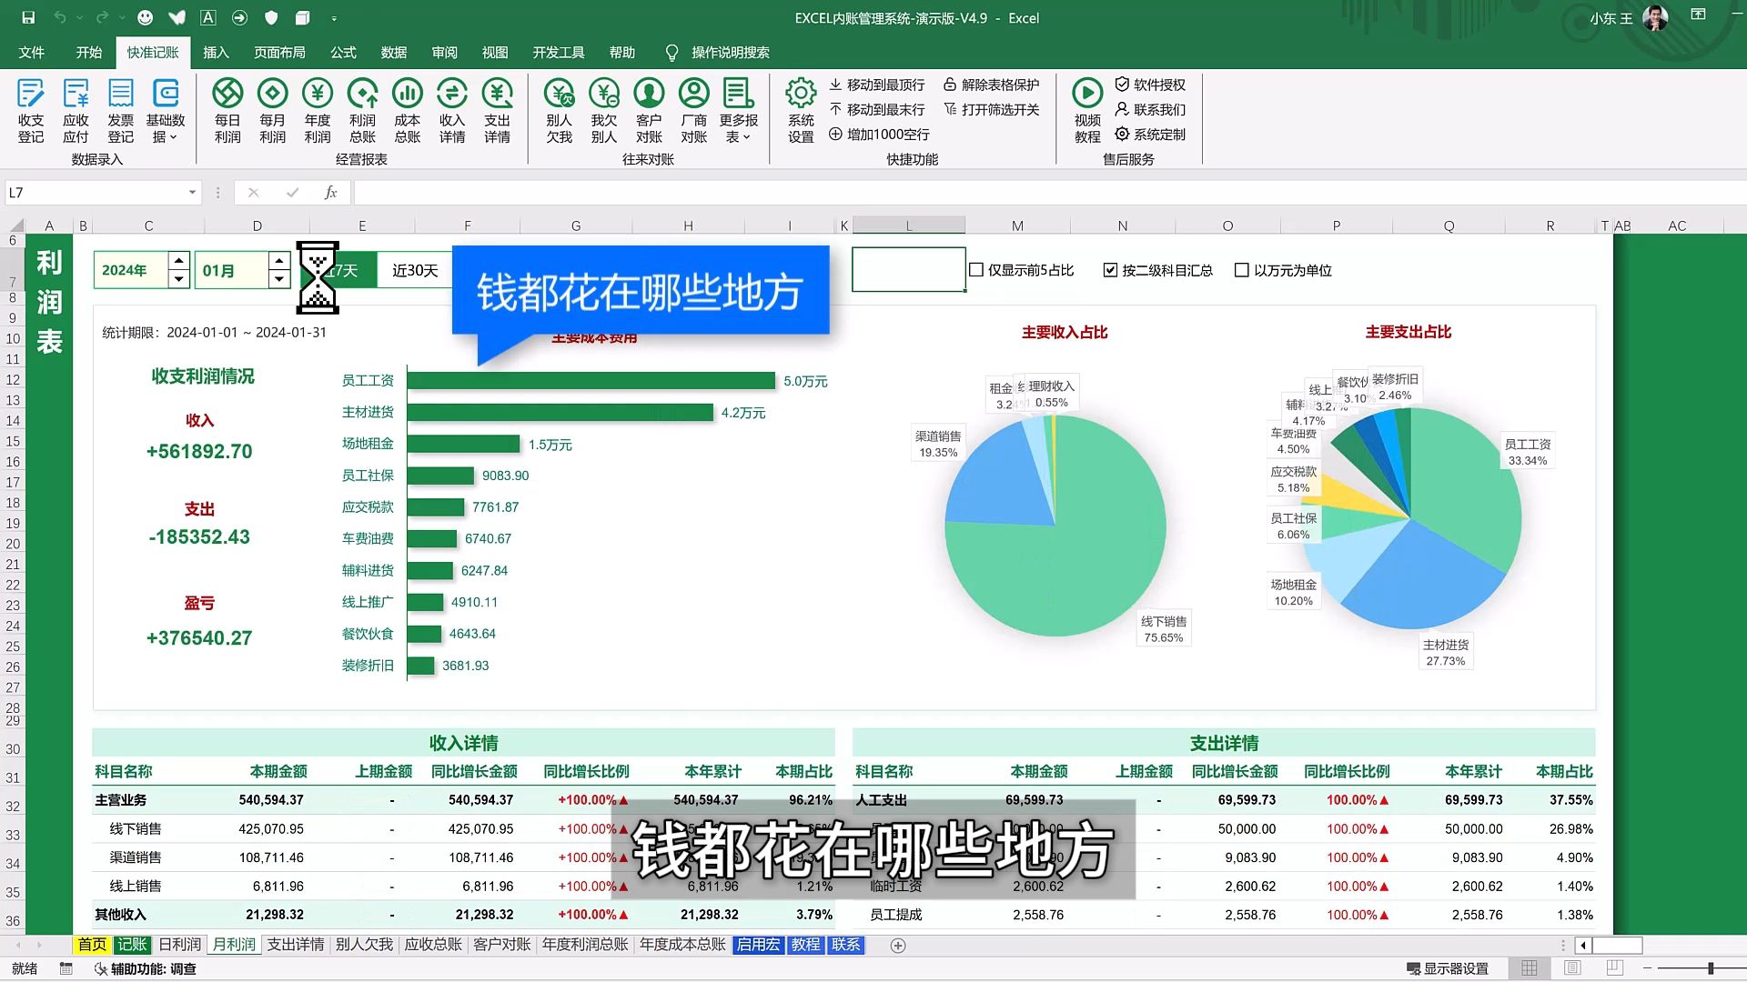Click the 系统设置 gear icon
The image size is (1747, 982).
800,107
